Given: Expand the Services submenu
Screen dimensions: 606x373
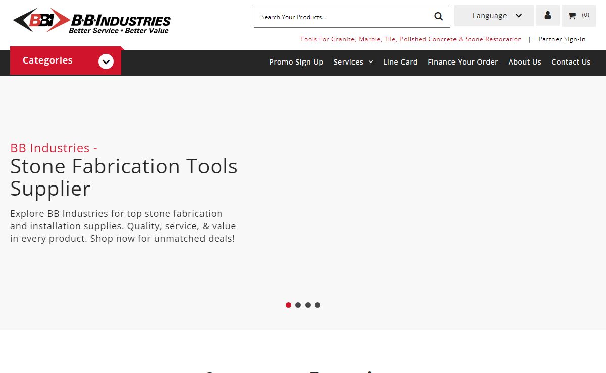Looking at the screenshot, I should click(x=353, y=62).
